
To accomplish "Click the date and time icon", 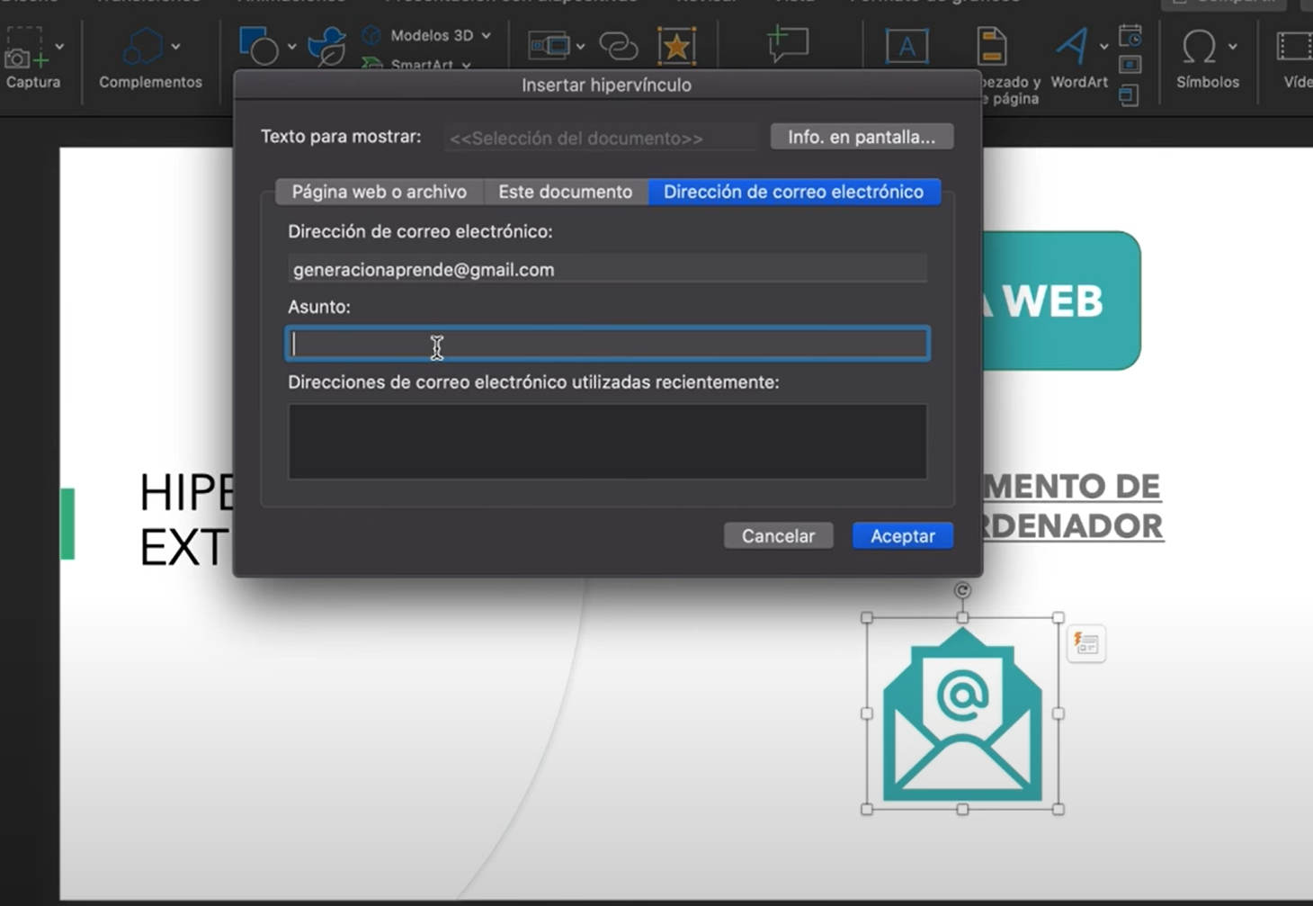I will (1130, 37).
